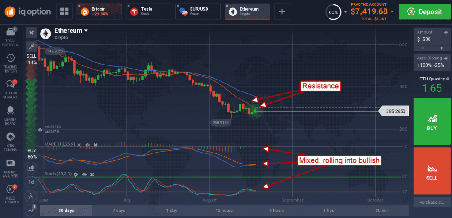
Task: Click the 60% circular progress indicator
Action: point(334,12)
